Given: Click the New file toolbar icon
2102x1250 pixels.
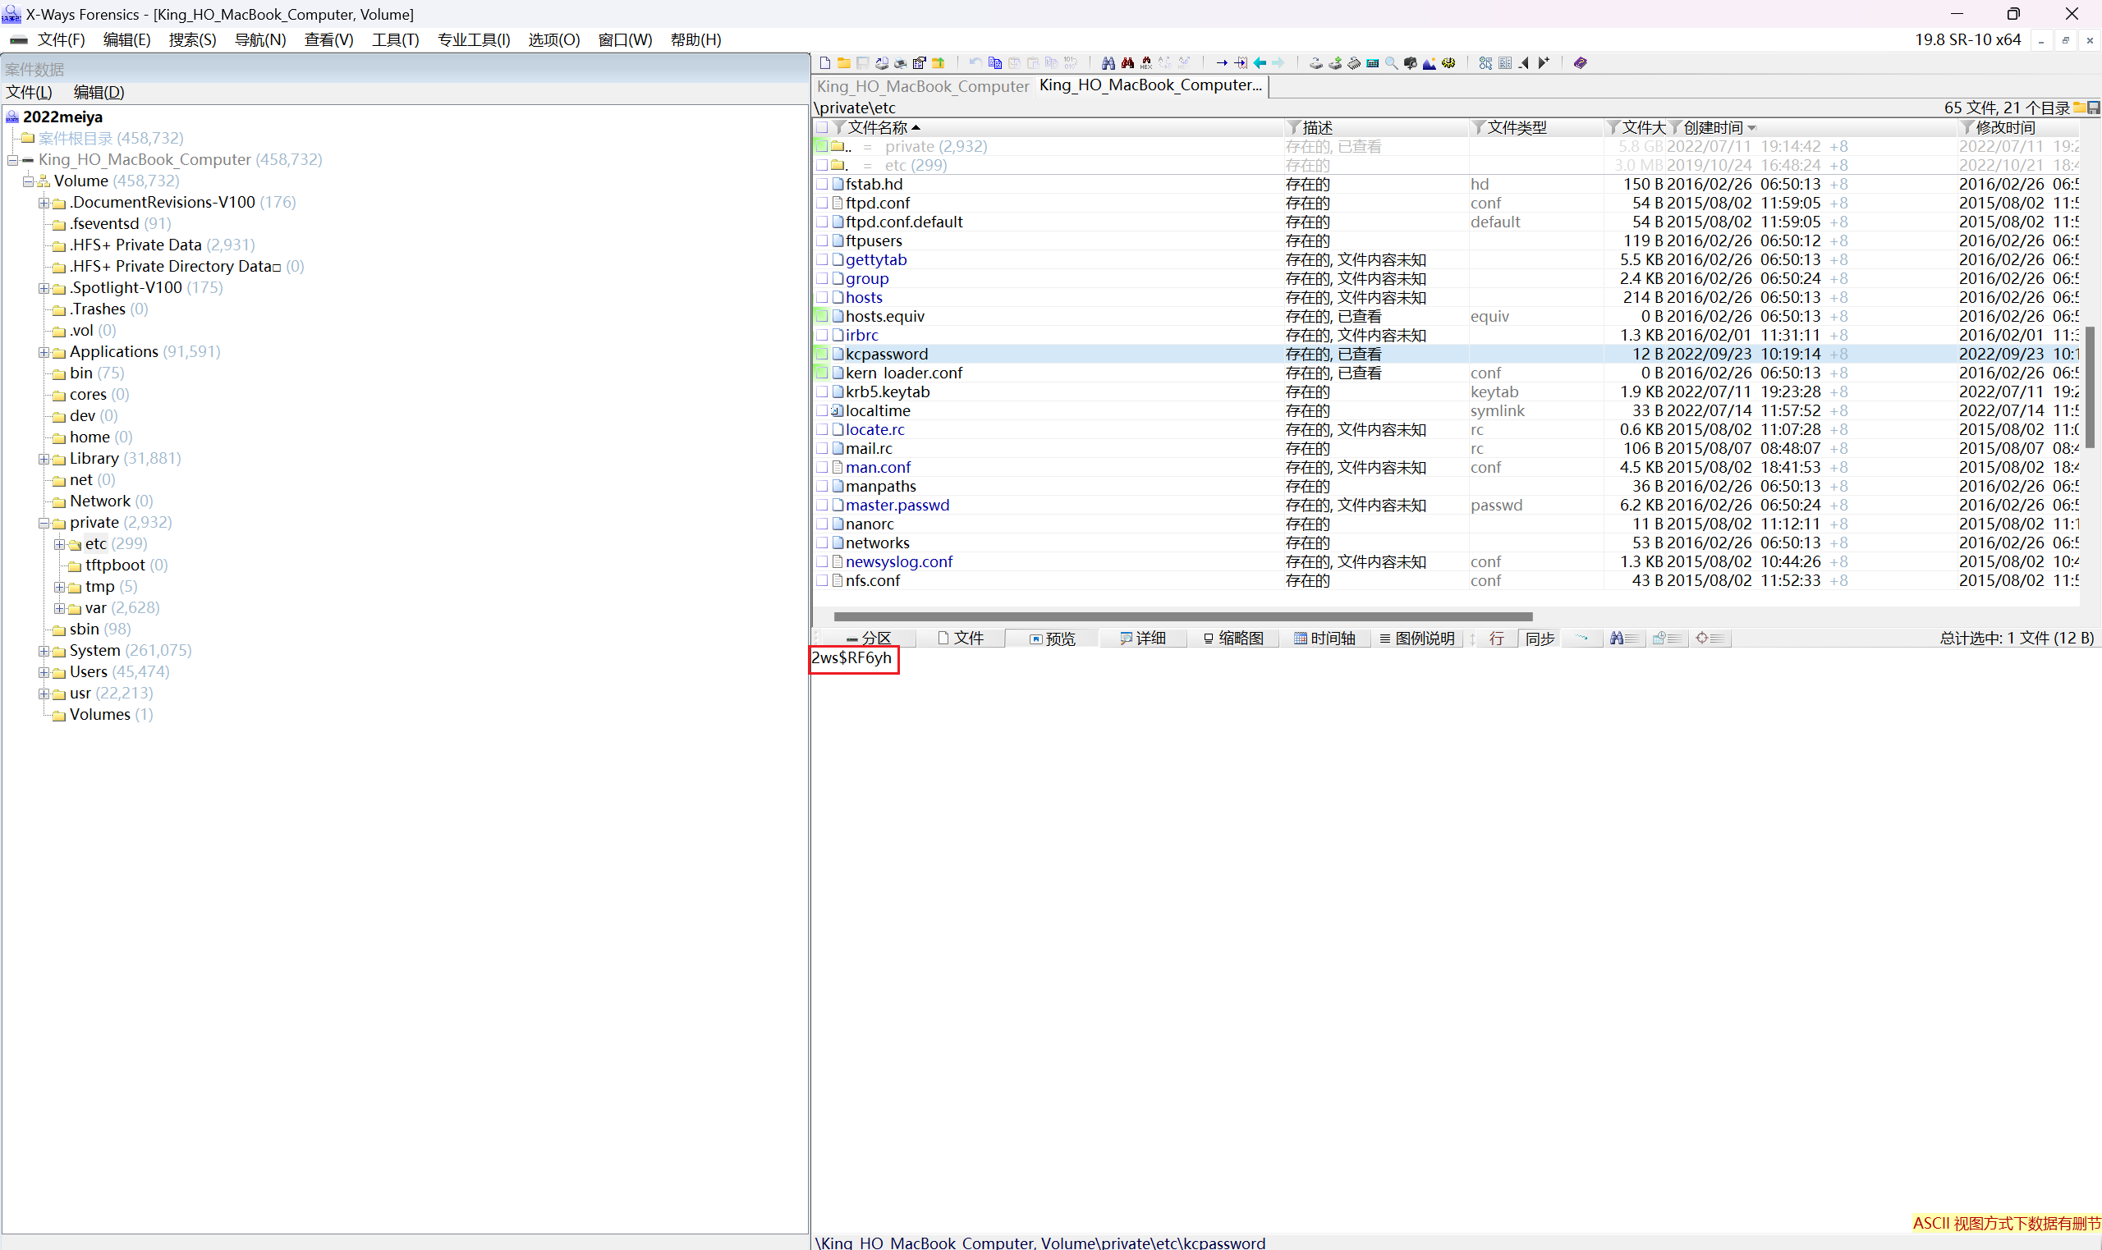Looking at the screenshot, I should [x=825, y=63].
